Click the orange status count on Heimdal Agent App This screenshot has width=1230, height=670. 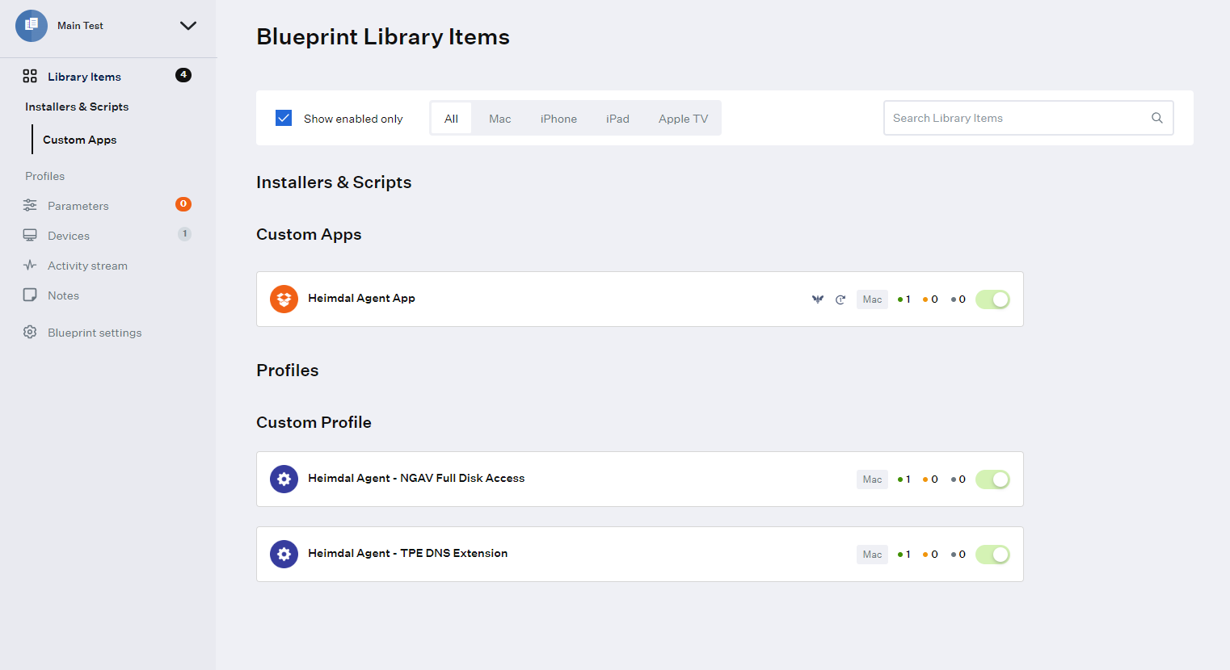pos(930,299)
